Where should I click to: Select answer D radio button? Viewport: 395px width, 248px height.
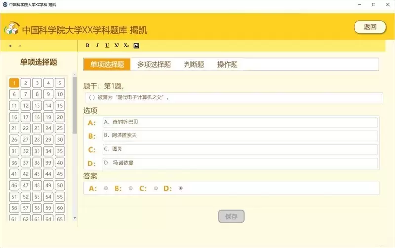click(181, 188)
